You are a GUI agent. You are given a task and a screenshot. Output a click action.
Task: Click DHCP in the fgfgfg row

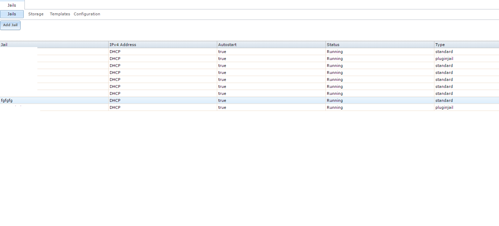click(x=163, y=100)
